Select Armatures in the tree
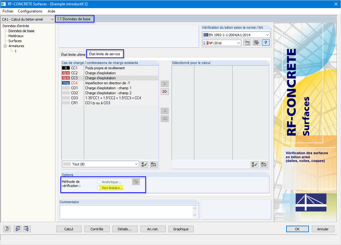Viewport: 341px width, 245px height. click(x=16, y=46)
